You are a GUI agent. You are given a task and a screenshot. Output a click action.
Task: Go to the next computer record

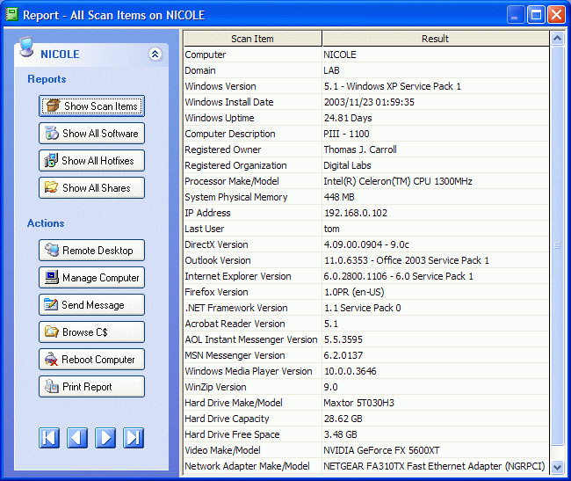point(105,438)
